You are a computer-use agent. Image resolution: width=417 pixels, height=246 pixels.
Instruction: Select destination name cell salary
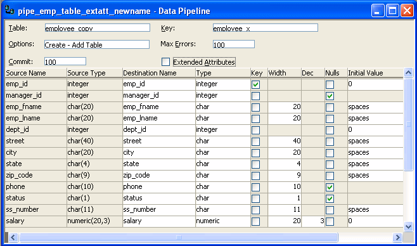point(159,221)
